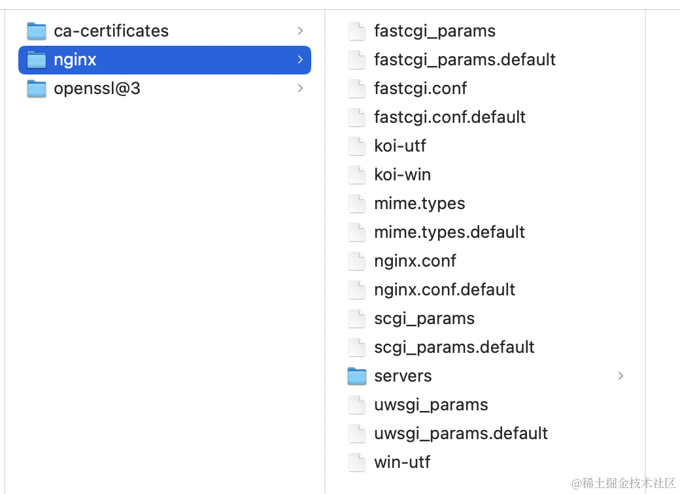680x494 pixels.
Task: Expand the servers folder chevron
Action: pos(620,376)
